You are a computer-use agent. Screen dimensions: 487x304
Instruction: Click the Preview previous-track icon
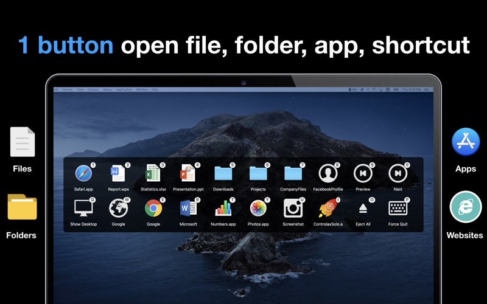click(363, 173)
